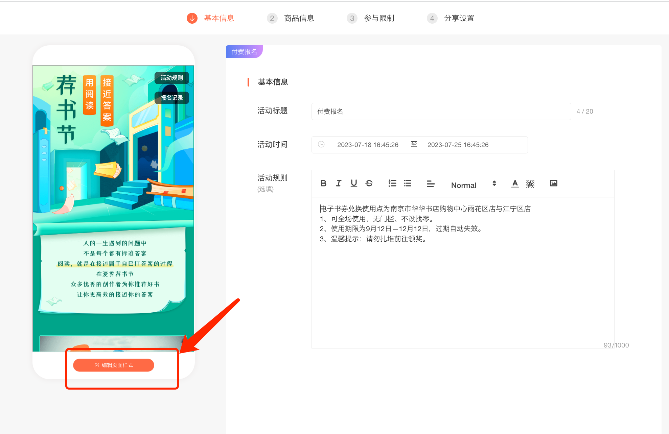Go to step 2 商品信息
The height and width of the screenshot is (434, 669).
coord(299,18)
